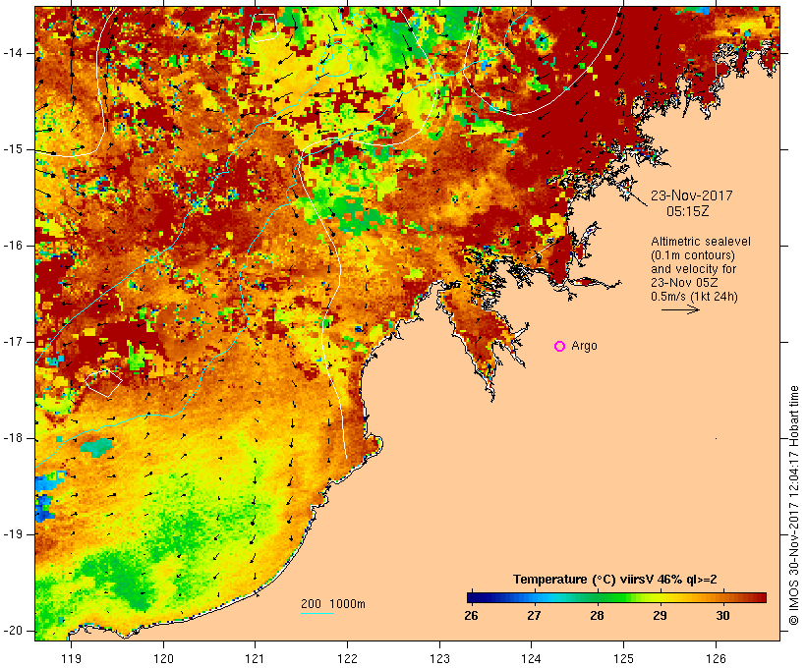Click the '30' color bar tick label
The width and height of the screenshot is (806, 668).
pos(722,616)
